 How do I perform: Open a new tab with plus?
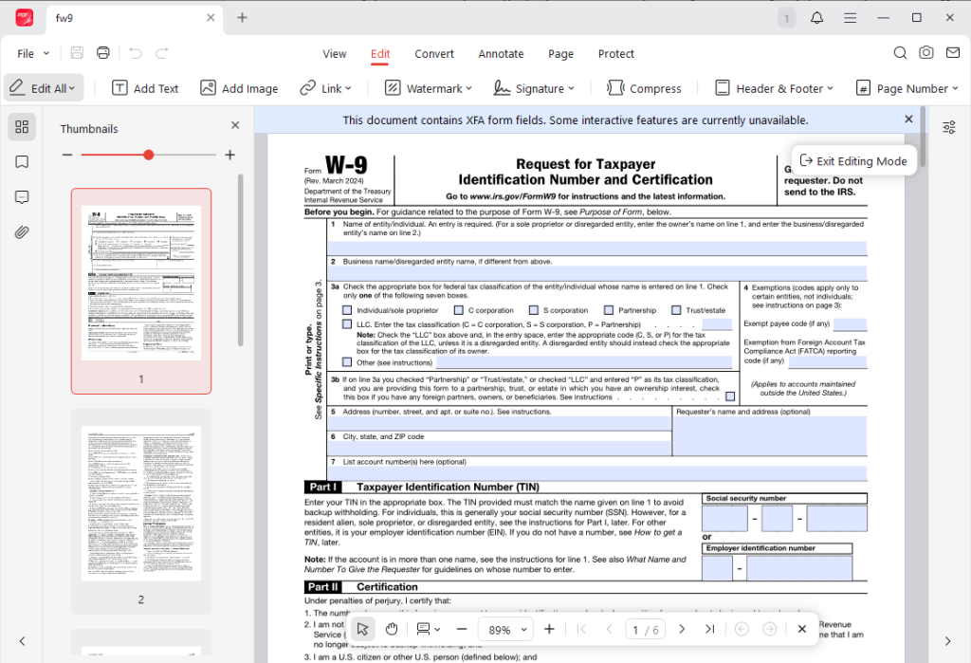(x=242, y=18)
